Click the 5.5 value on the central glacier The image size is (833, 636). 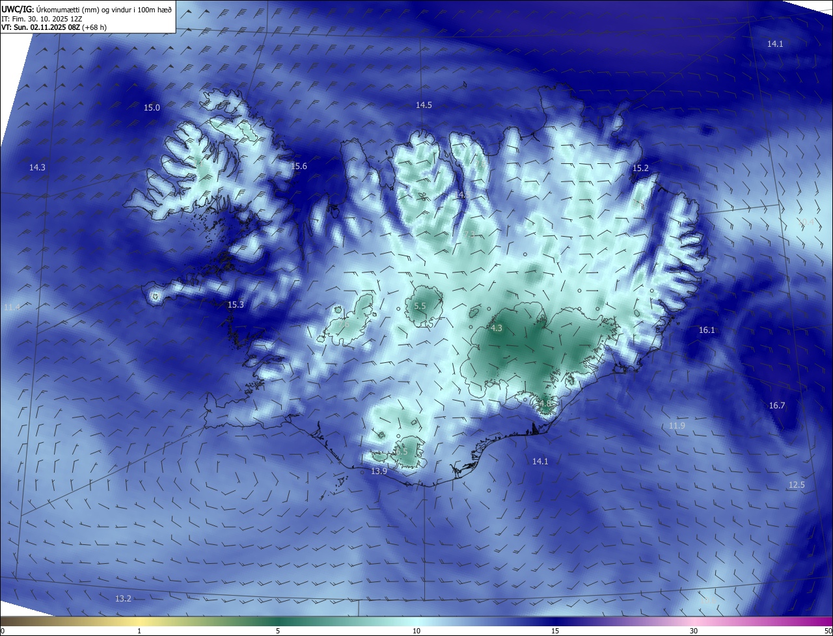tap(420, 306)
